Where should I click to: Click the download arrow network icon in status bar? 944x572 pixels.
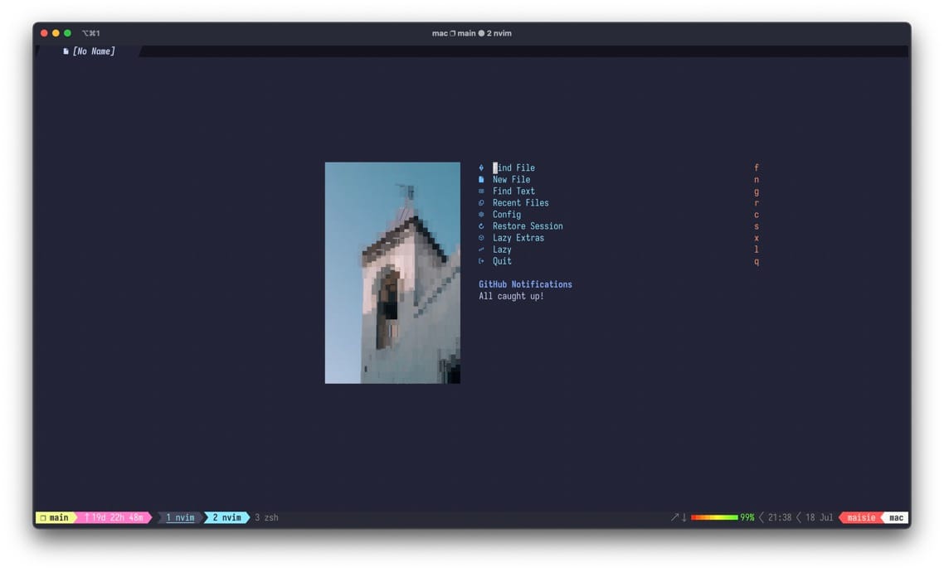tap(684, 517)
